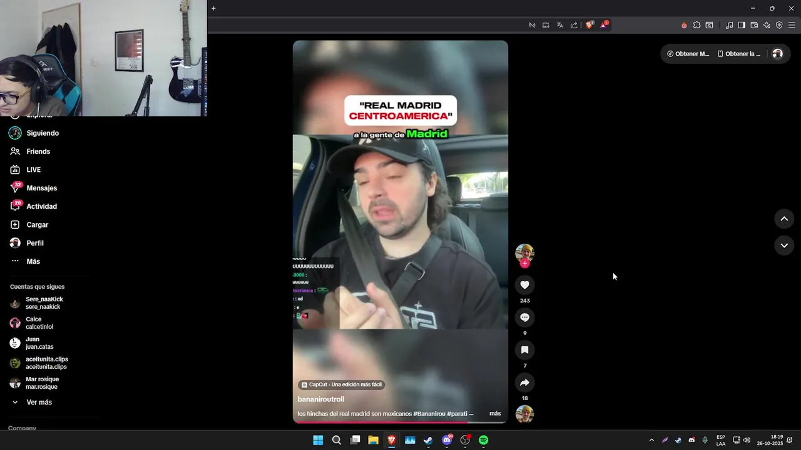This screenshot has width=801, height=450.
Task: Go to the next video with down arrow
Action: tap(784, 246)
